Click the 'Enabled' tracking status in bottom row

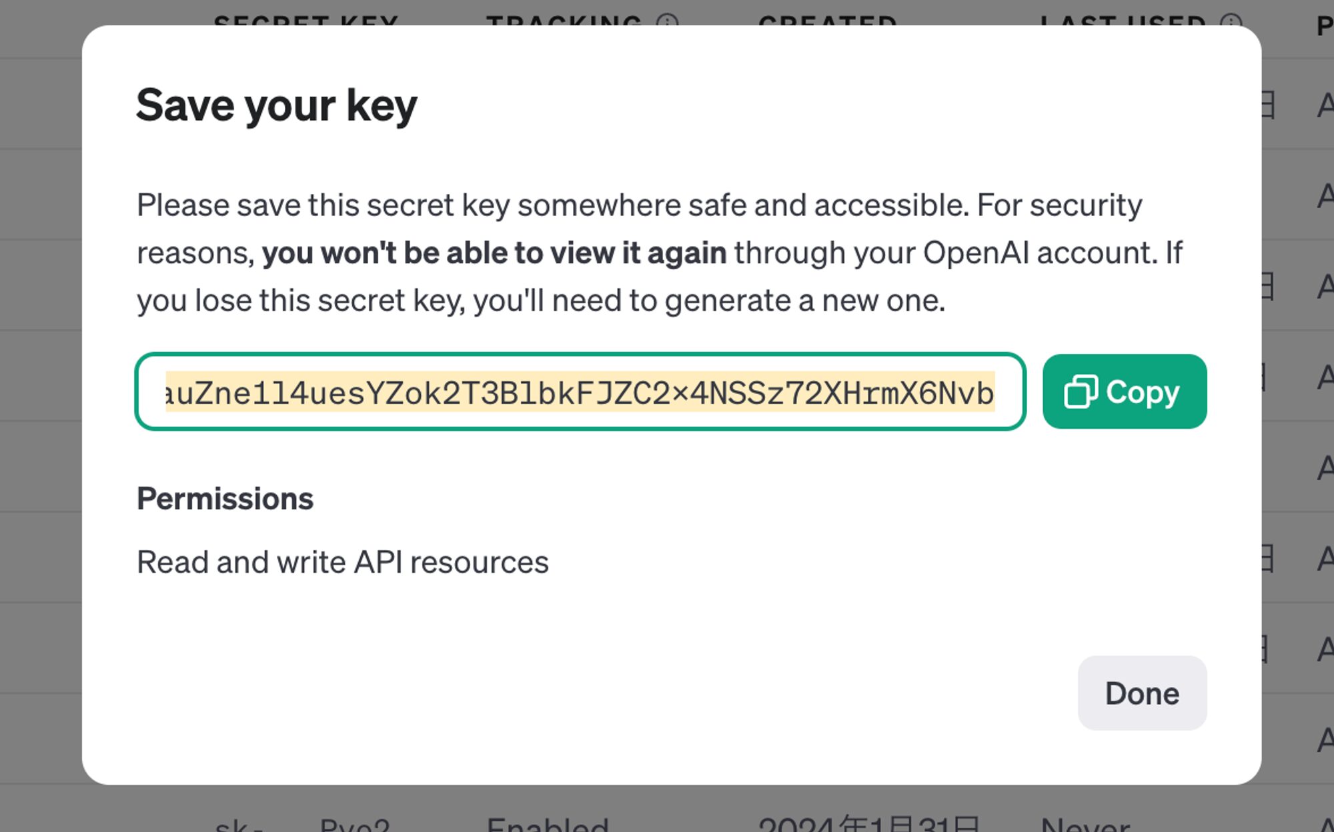tap(547, 824)
